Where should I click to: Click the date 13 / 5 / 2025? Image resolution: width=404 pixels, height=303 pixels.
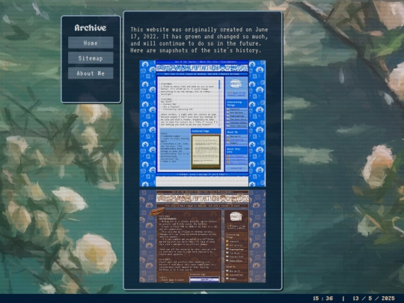pos(373,299)
